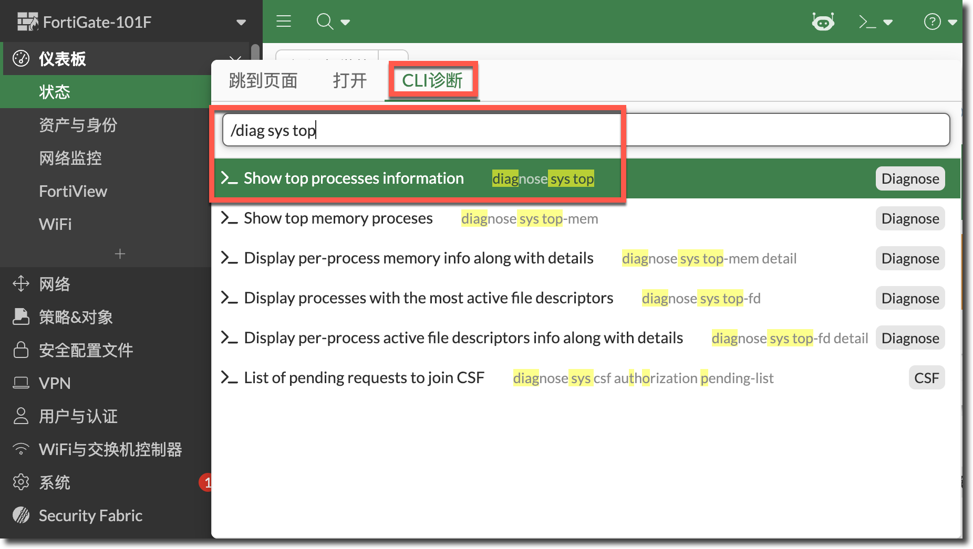The height and width of the screenshot is (549, 973).
Task: Expand the search dropdown arrow
Action: click(345, 23)
